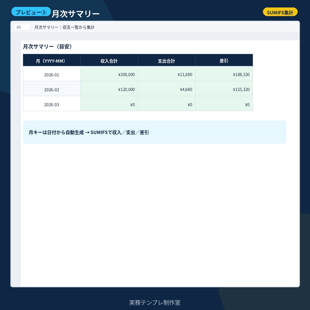Image resolution: width=310 pixels, height=310 pixels.
Task: Select the 月（YYYY-MM） column header
Action: [51, 60]
